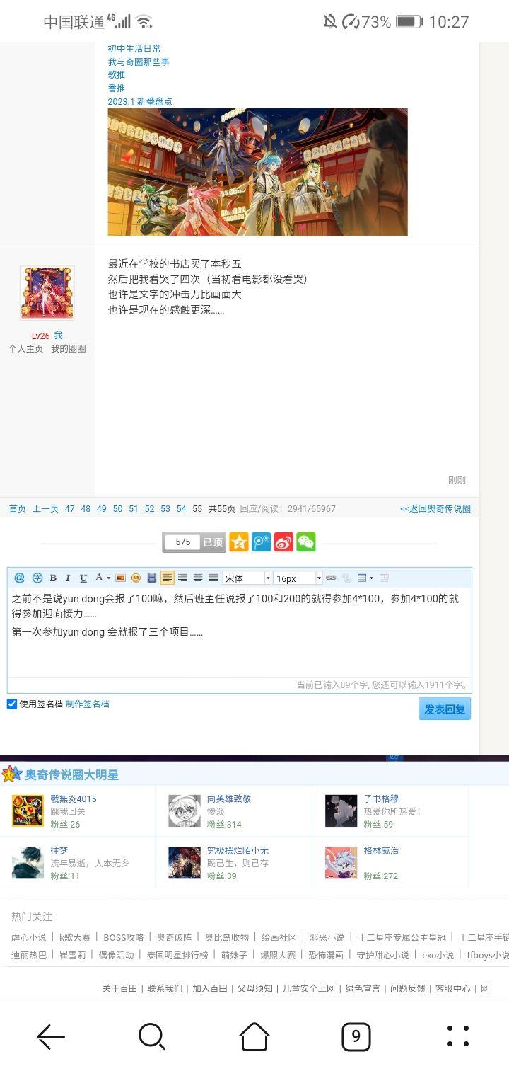Screen dimensions: 509x1076
Task: Share post to WeChat icon
Action: click(305, 542)
